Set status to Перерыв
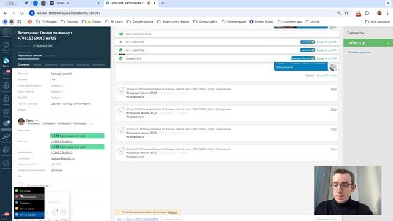 pyautogui.click(x=29, y=203)
